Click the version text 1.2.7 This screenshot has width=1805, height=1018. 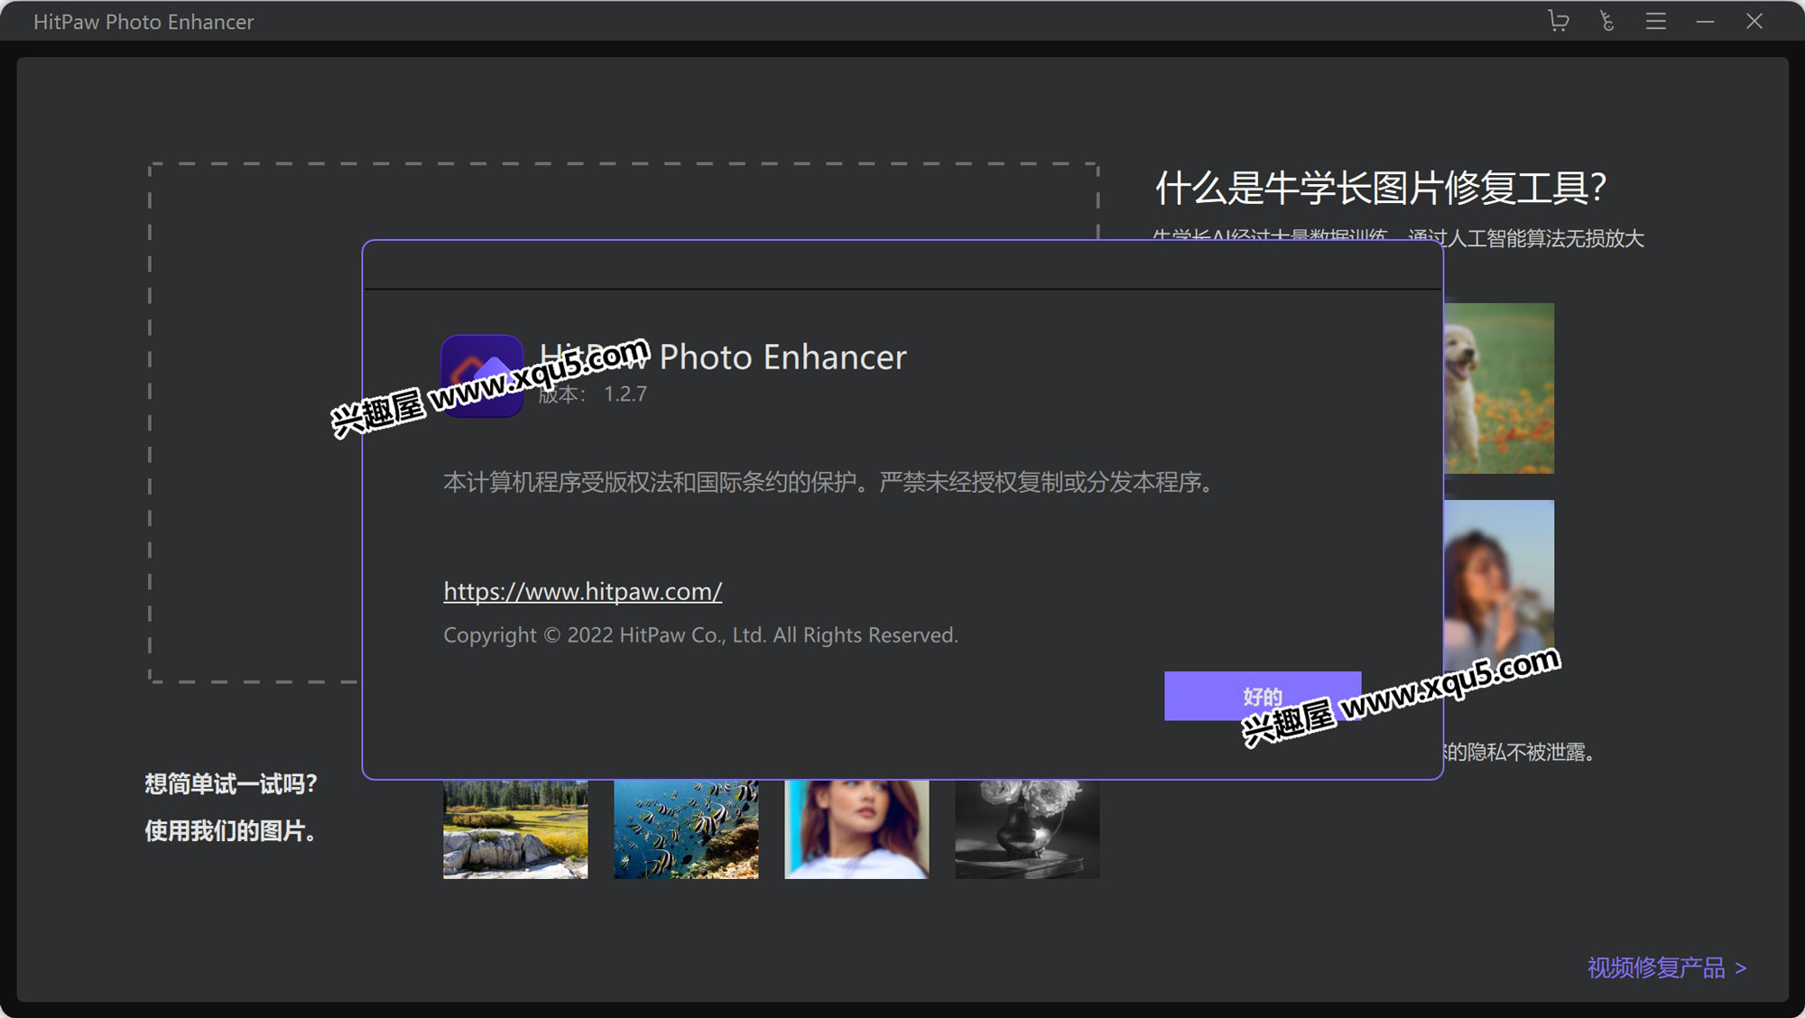pyautogui.click(x=625, y=394)
